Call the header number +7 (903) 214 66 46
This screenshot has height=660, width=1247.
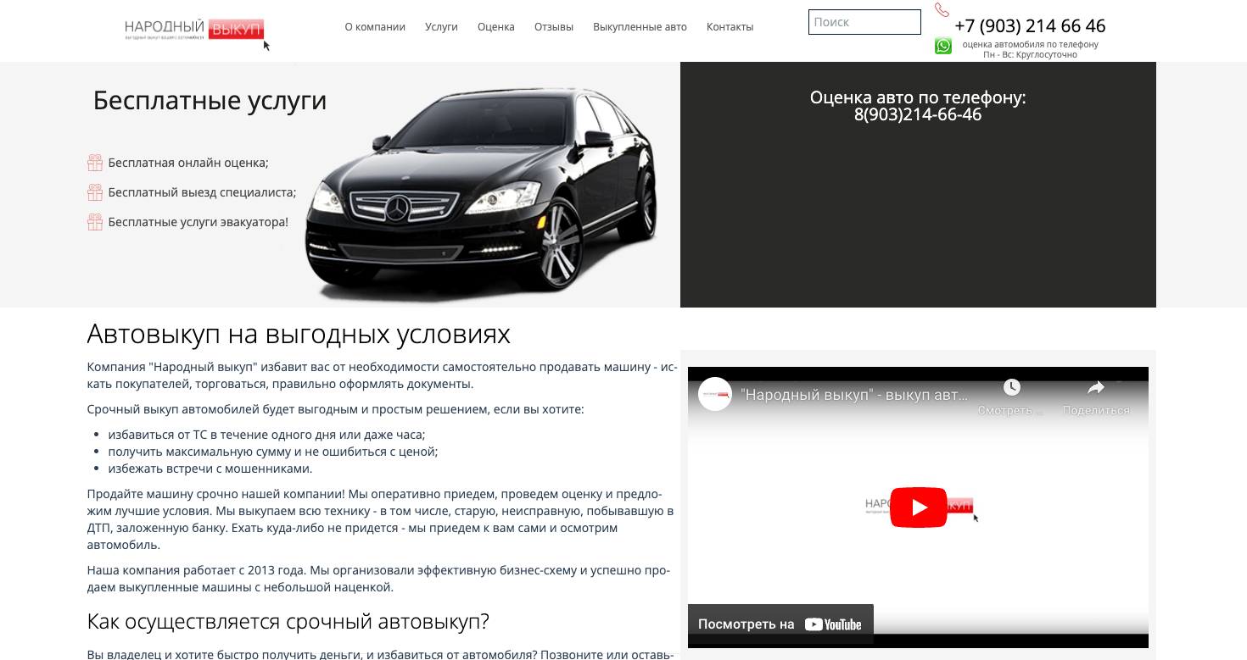click(x=1030, y=26)
